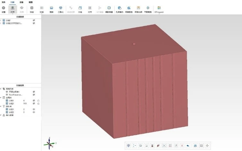
Task: Click the value 103 in 全局点 分组2 row
Action: tap(25, 103)
